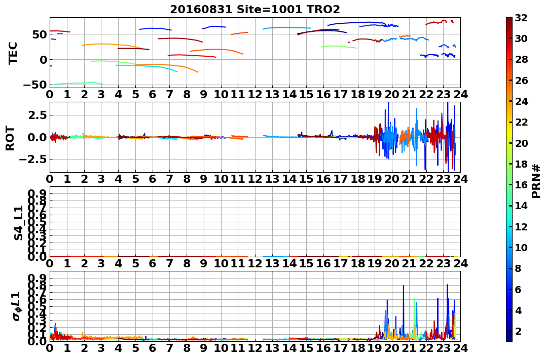Click the PRN# colorbar label
Image resolution: width=546 pixels, height=359 pixels.
[x=536, y=181]
